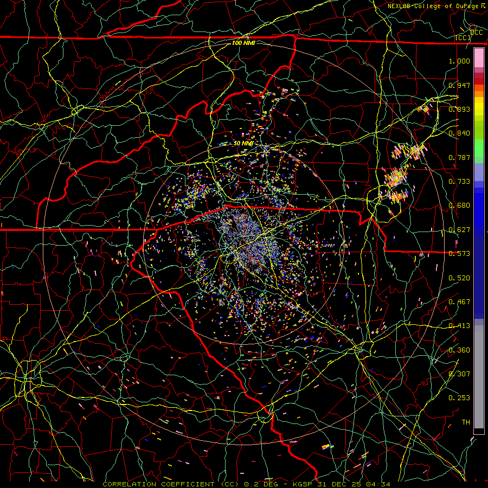Select the 0.947 legend value
Screen dimensions: 488x488
pos(459,85)
